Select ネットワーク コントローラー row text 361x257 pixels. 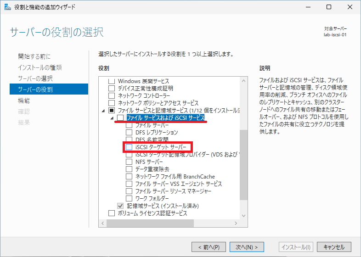[x=144, y=96]
